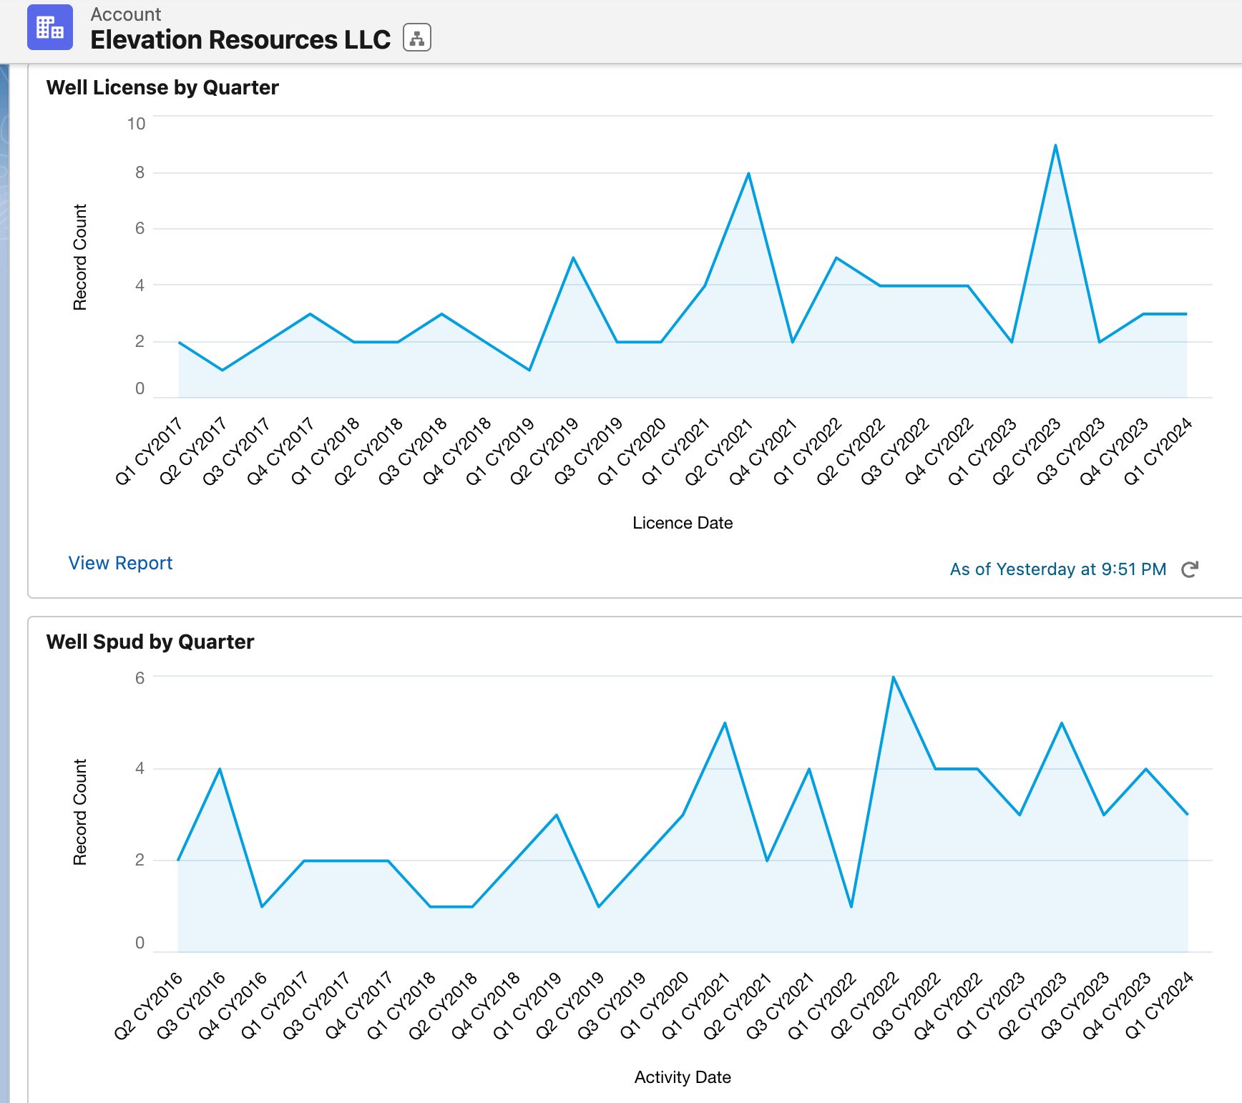Click the Account building icon

[49, 27]
